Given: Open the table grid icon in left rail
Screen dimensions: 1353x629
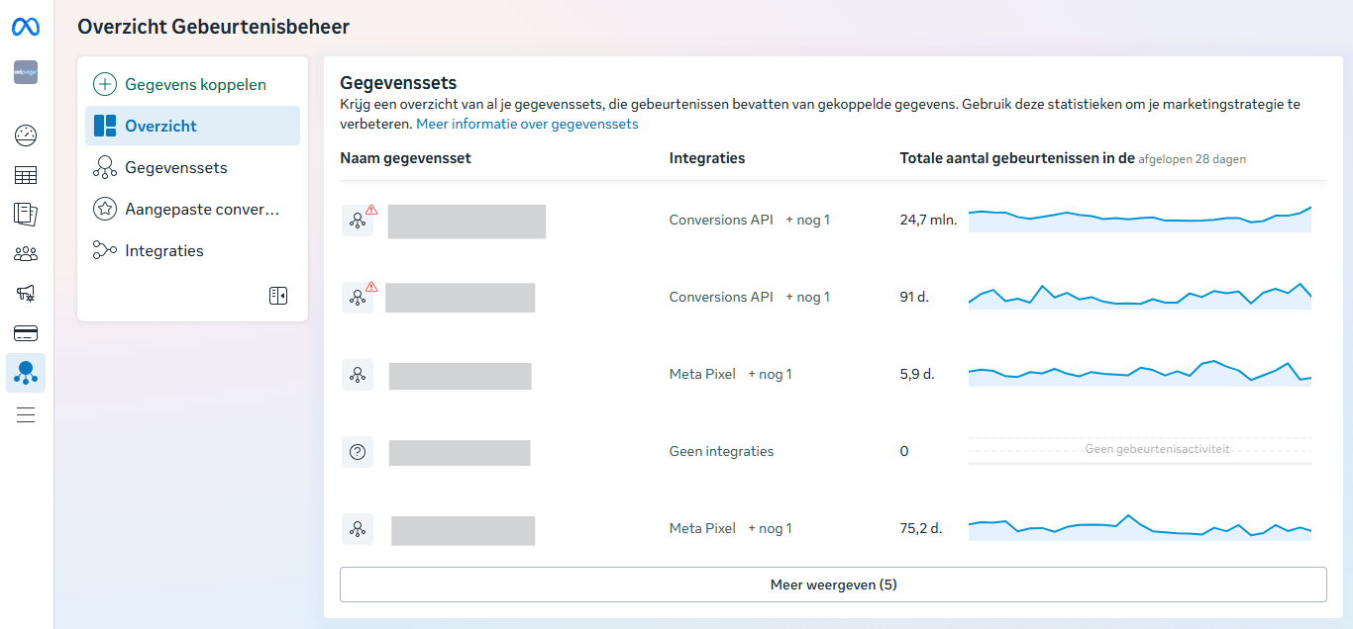Looking at the screenshot, I should [26, 176].
